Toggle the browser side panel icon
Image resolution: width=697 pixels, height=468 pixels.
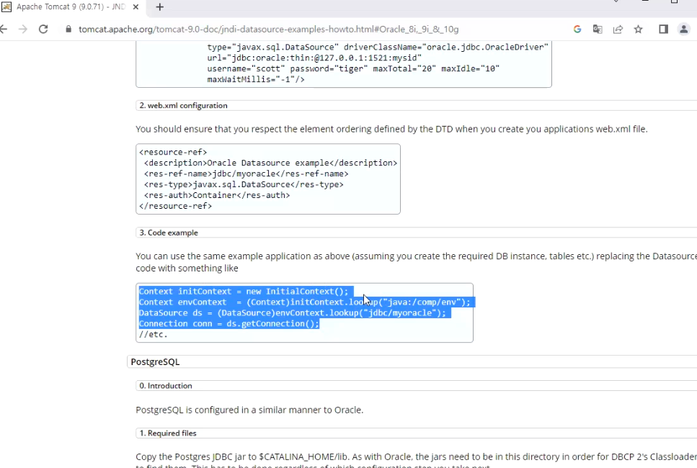(663, 30)
